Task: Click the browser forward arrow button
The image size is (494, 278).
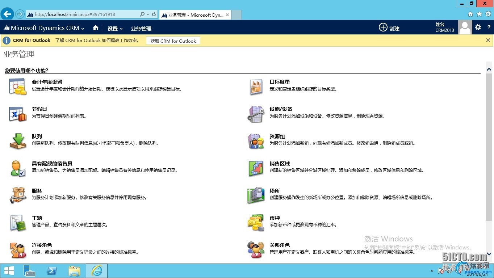Action: tap(20, 14)
